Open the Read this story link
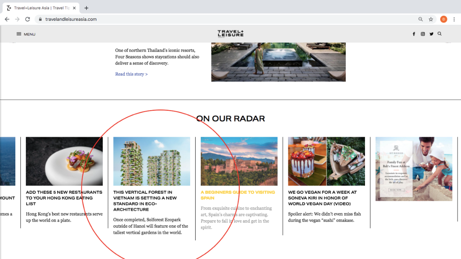This screenshot has height=259, width=461. 131,74
